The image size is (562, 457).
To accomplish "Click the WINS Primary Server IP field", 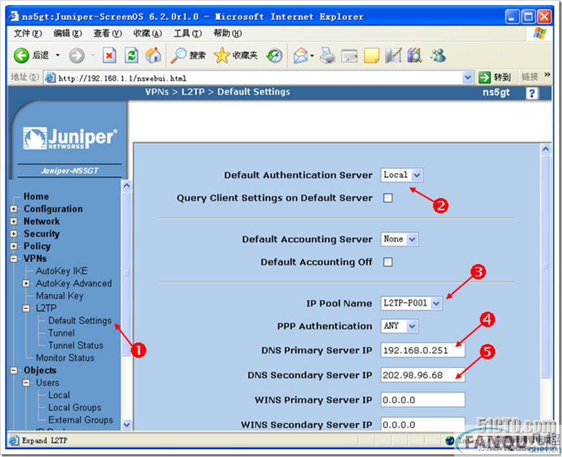I will (x=423, y=400).
